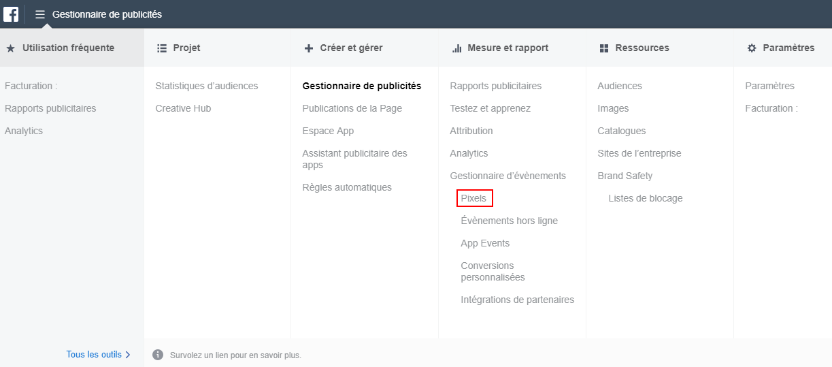
Task: Open Testez et apprenez
Action: [490, 108]
